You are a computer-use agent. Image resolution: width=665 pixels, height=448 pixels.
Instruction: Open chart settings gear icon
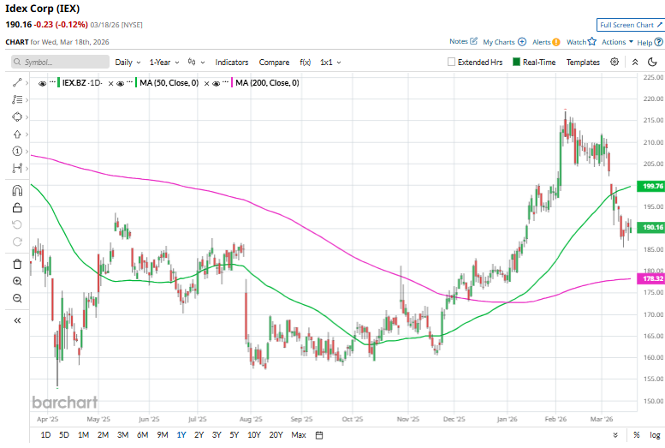[x=615, y=62]
